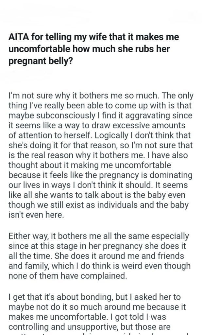Click the word "AITA" in the title
The image size is (202, 335).
click(x=19, y=37)
